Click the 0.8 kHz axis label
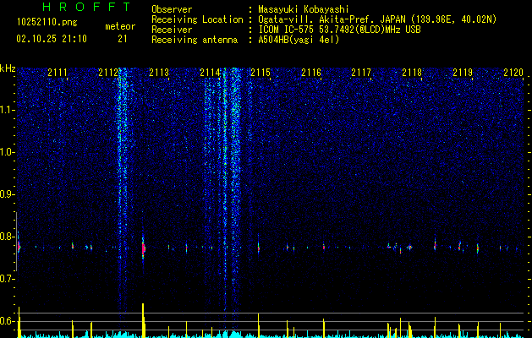The height and width of the screenshot is (338, 532). coord(7,237)
